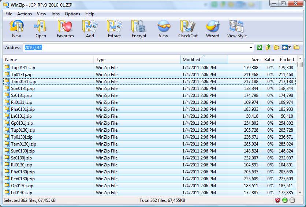This screenshot has height=207, width=306.
Task: Sort by the Type column header
Action: [x=137, y=60]
